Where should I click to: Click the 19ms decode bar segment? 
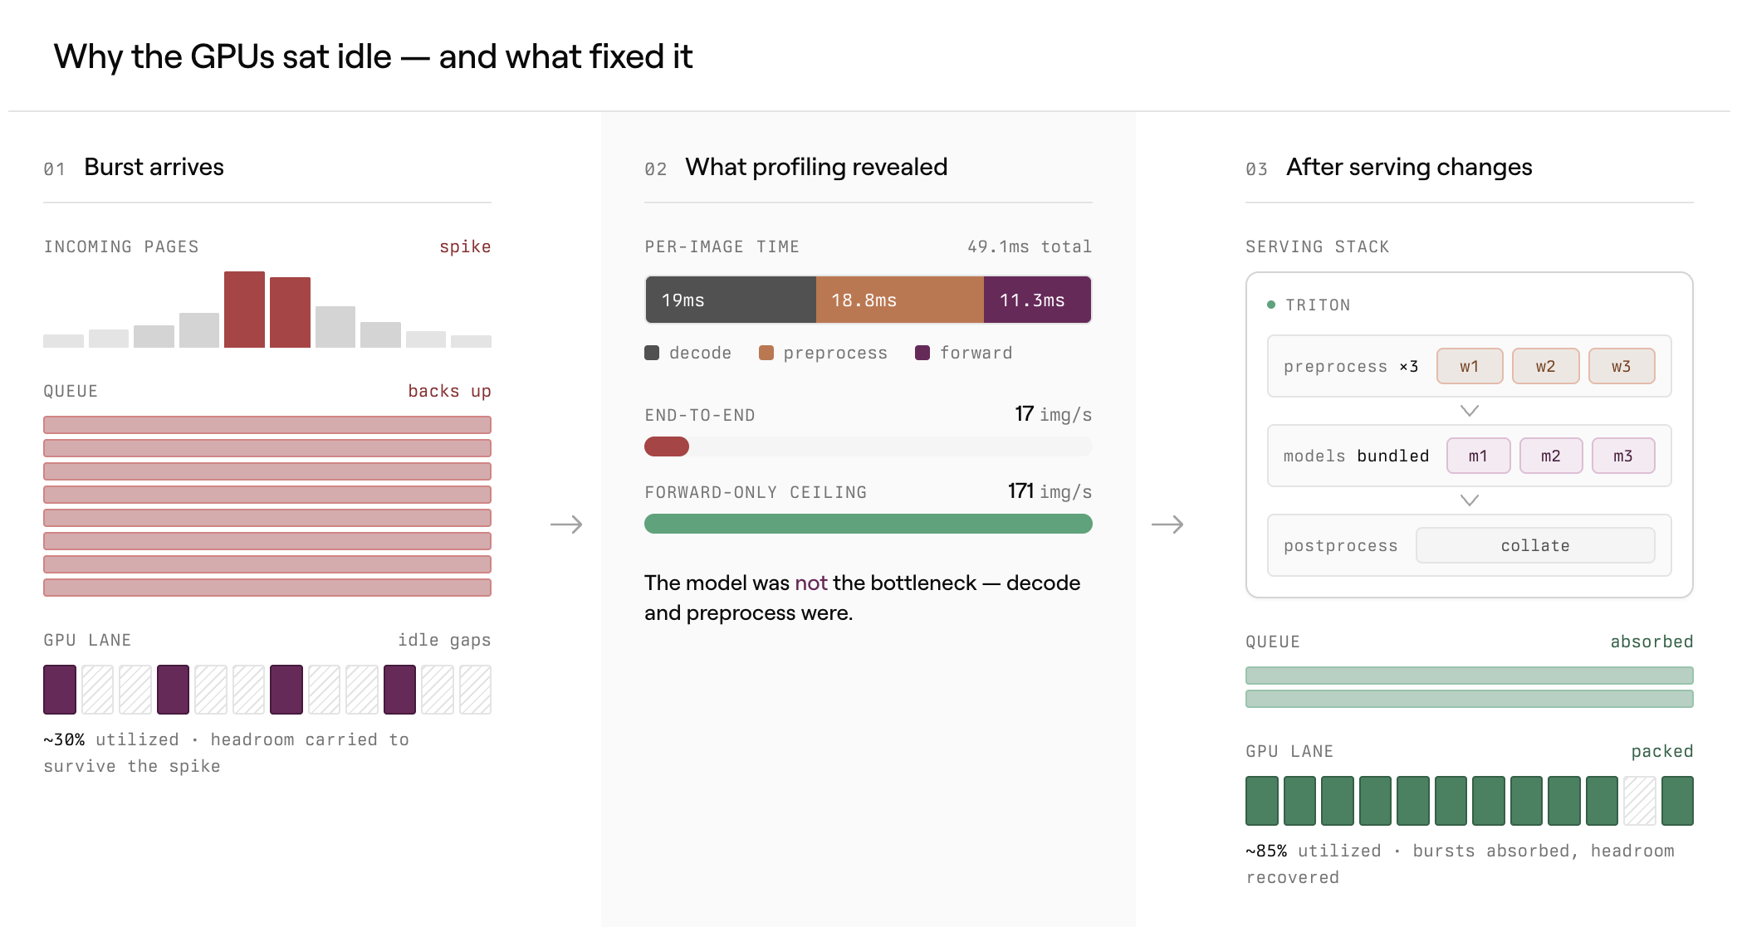point(731,300)
